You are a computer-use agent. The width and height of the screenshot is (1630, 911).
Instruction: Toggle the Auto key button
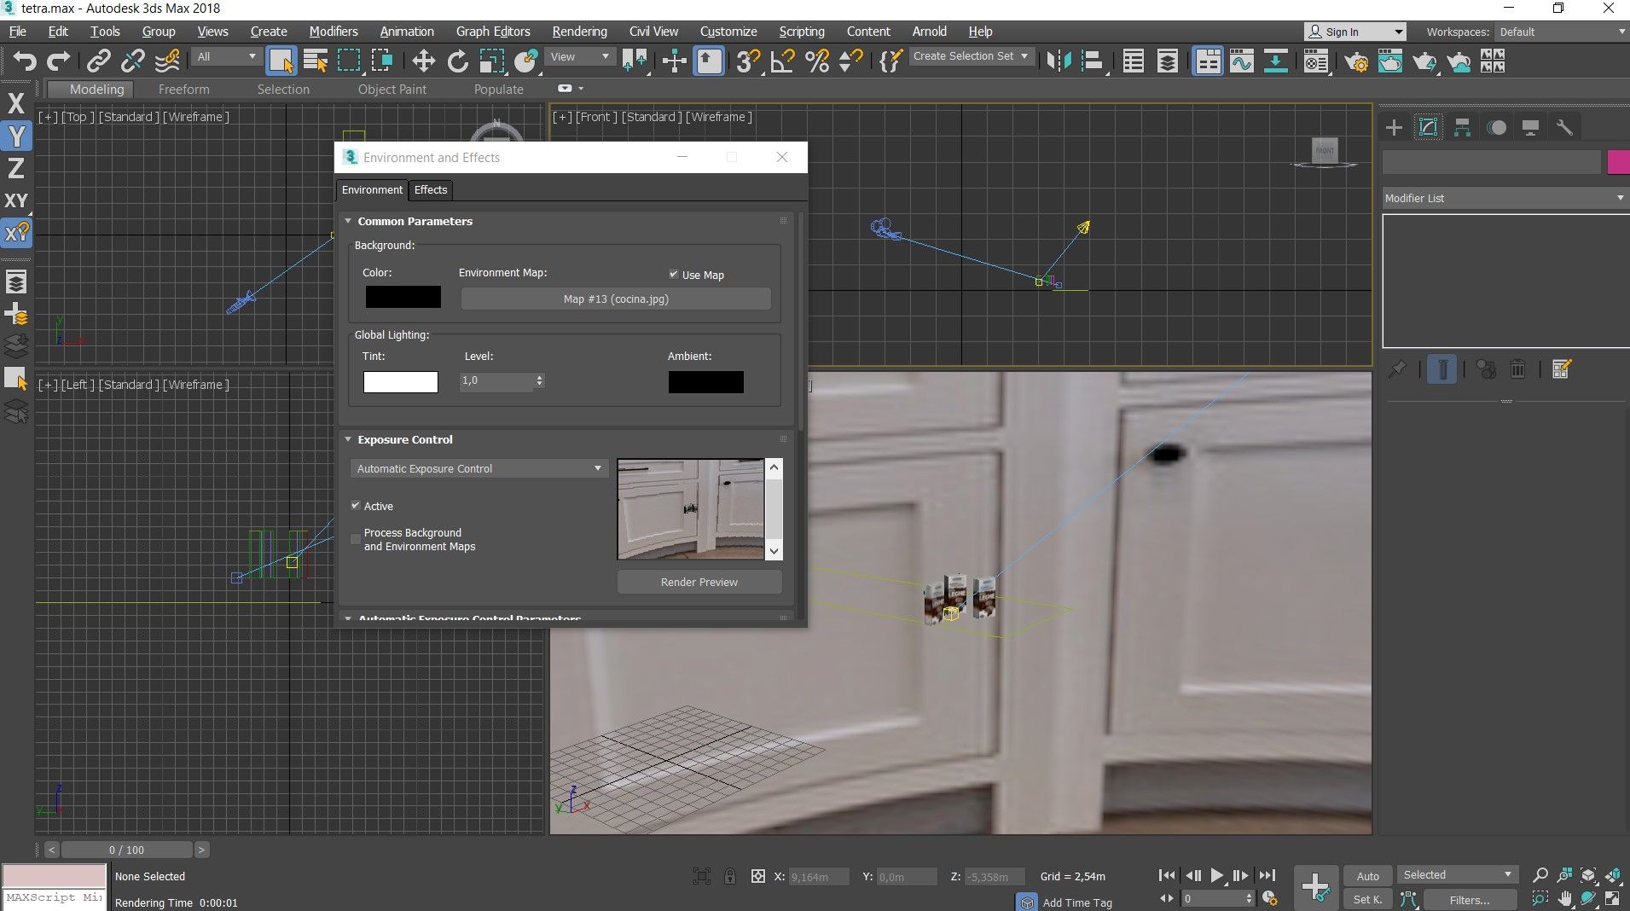pos(1367,876)
